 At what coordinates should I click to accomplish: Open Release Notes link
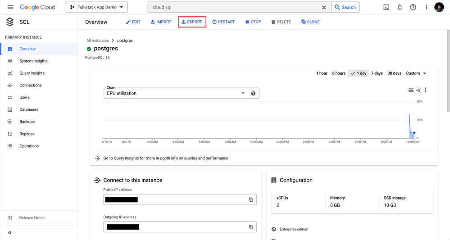(x=32, y=218)
